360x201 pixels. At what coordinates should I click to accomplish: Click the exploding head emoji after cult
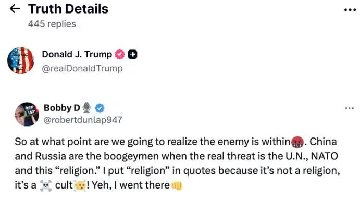[80, 185]
